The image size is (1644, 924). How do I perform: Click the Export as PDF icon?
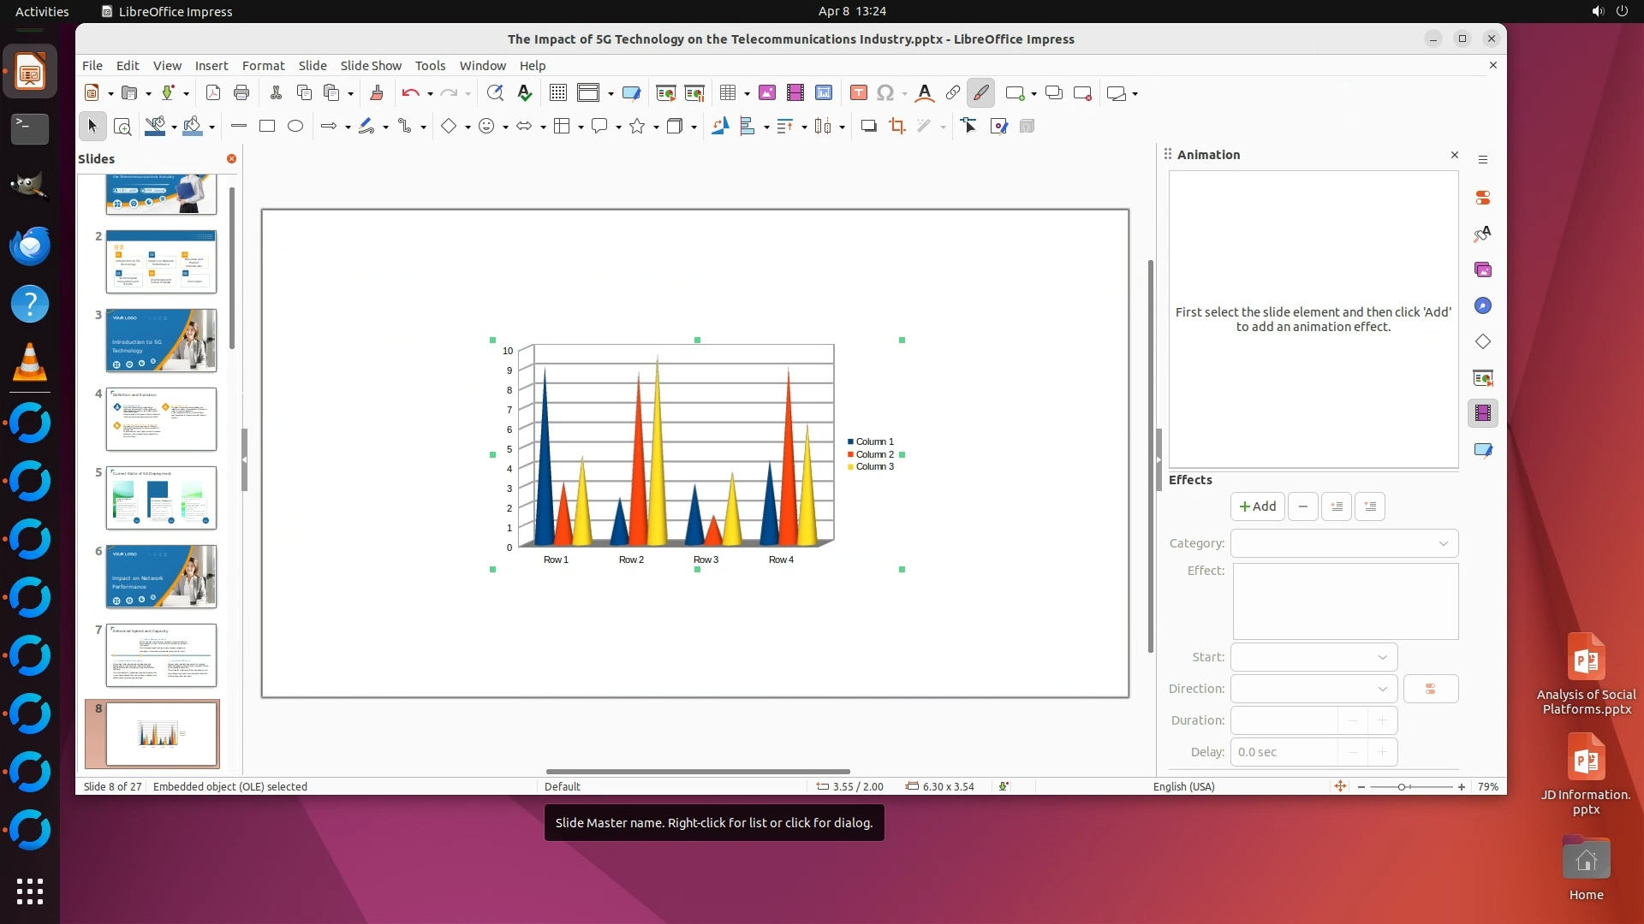point(213,93)
